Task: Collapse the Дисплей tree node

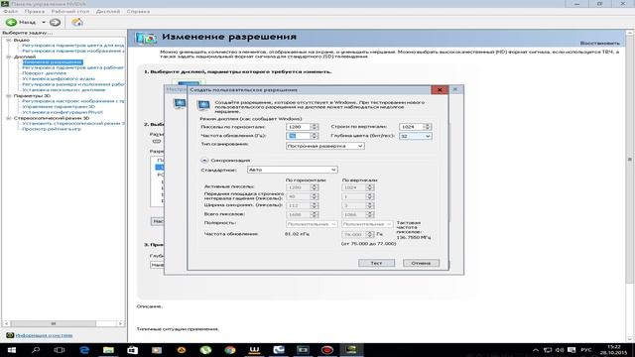Action: tap(9, 57)
